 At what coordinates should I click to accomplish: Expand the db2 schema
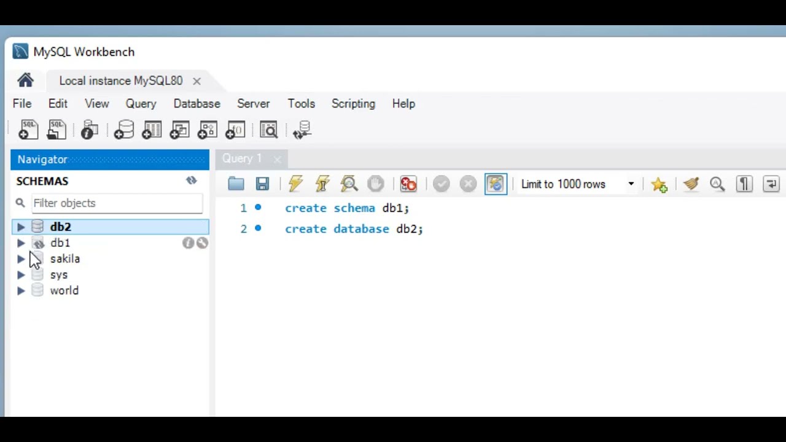click(x=21, y=227)
